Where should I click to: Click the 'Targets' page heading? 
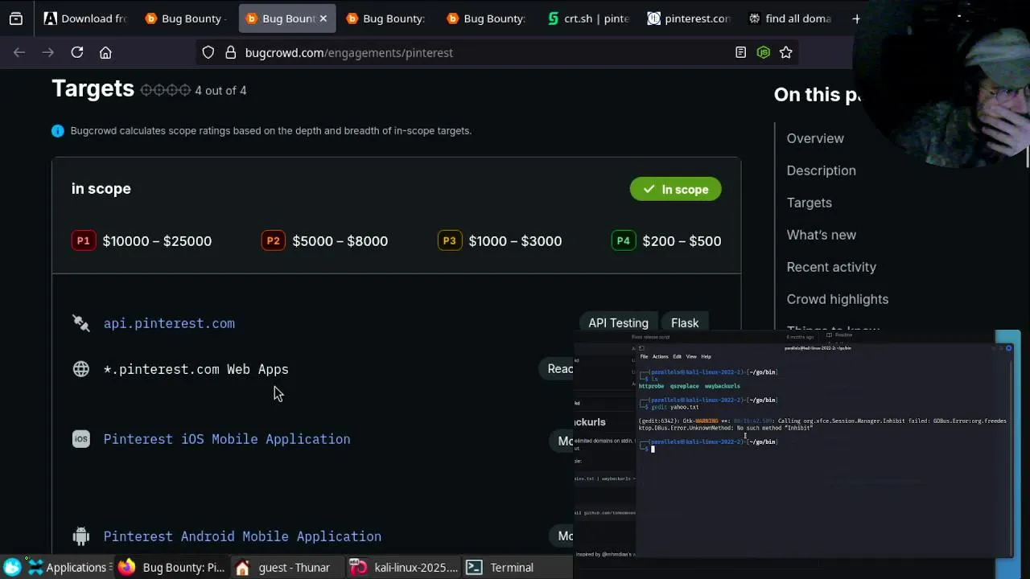pyautogui.click(x=93, y=88)
